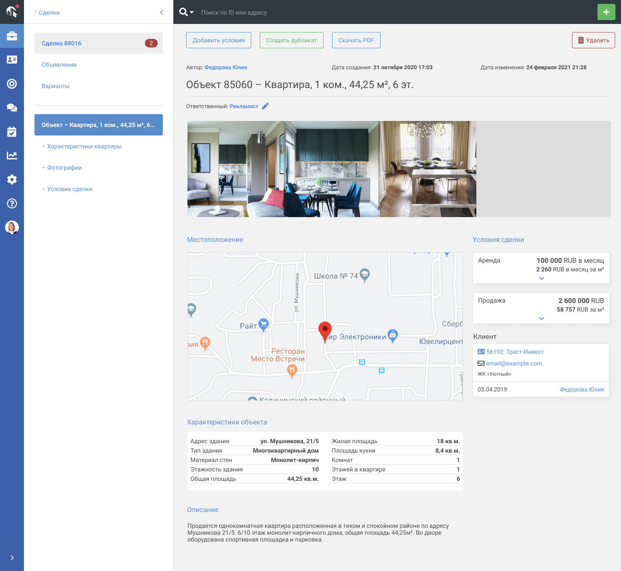This screenshot has width=621, height=571.
Task: Open the kitchen photo thumbnail
Action: point(332,169)
